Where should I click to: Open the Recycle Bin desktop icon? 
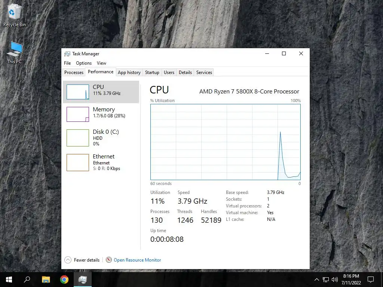(x=15, y=16)
